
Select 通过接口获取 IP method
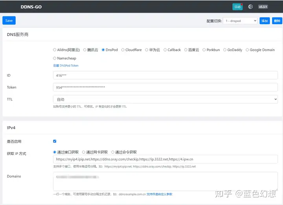[x=55, y=152]
